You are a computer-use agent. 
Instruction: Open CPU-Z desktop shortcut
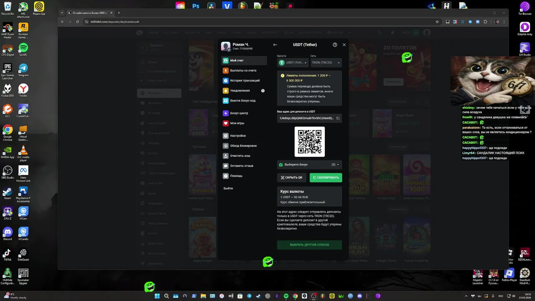(x=8, y=213)
